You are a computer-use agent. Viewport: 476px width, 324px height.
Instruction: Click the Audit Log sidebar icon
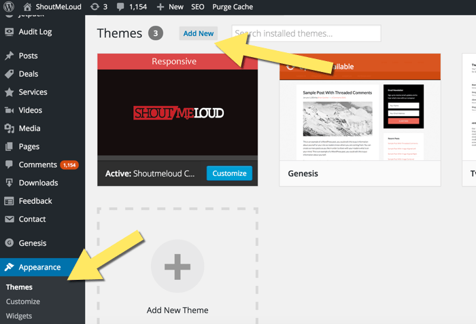10,32
